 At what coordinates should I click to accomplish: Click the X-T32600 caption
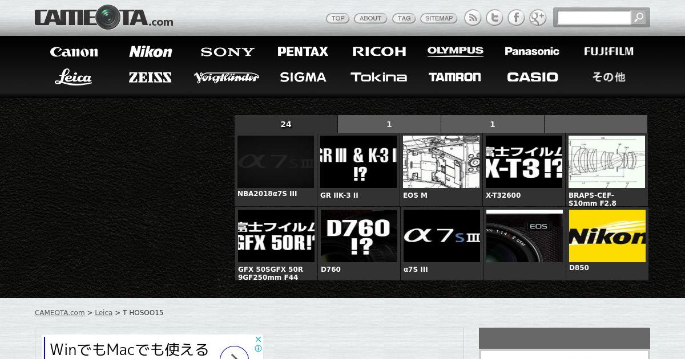tap(503, 195)
